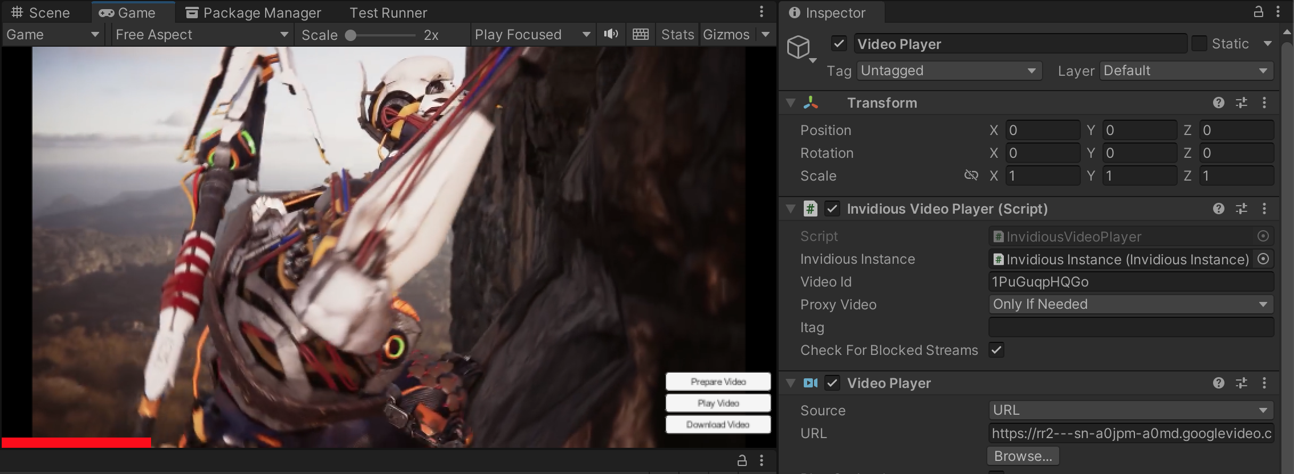
Task: Open the Inspector three-dot options menu
Action: tap(1278, 12)
